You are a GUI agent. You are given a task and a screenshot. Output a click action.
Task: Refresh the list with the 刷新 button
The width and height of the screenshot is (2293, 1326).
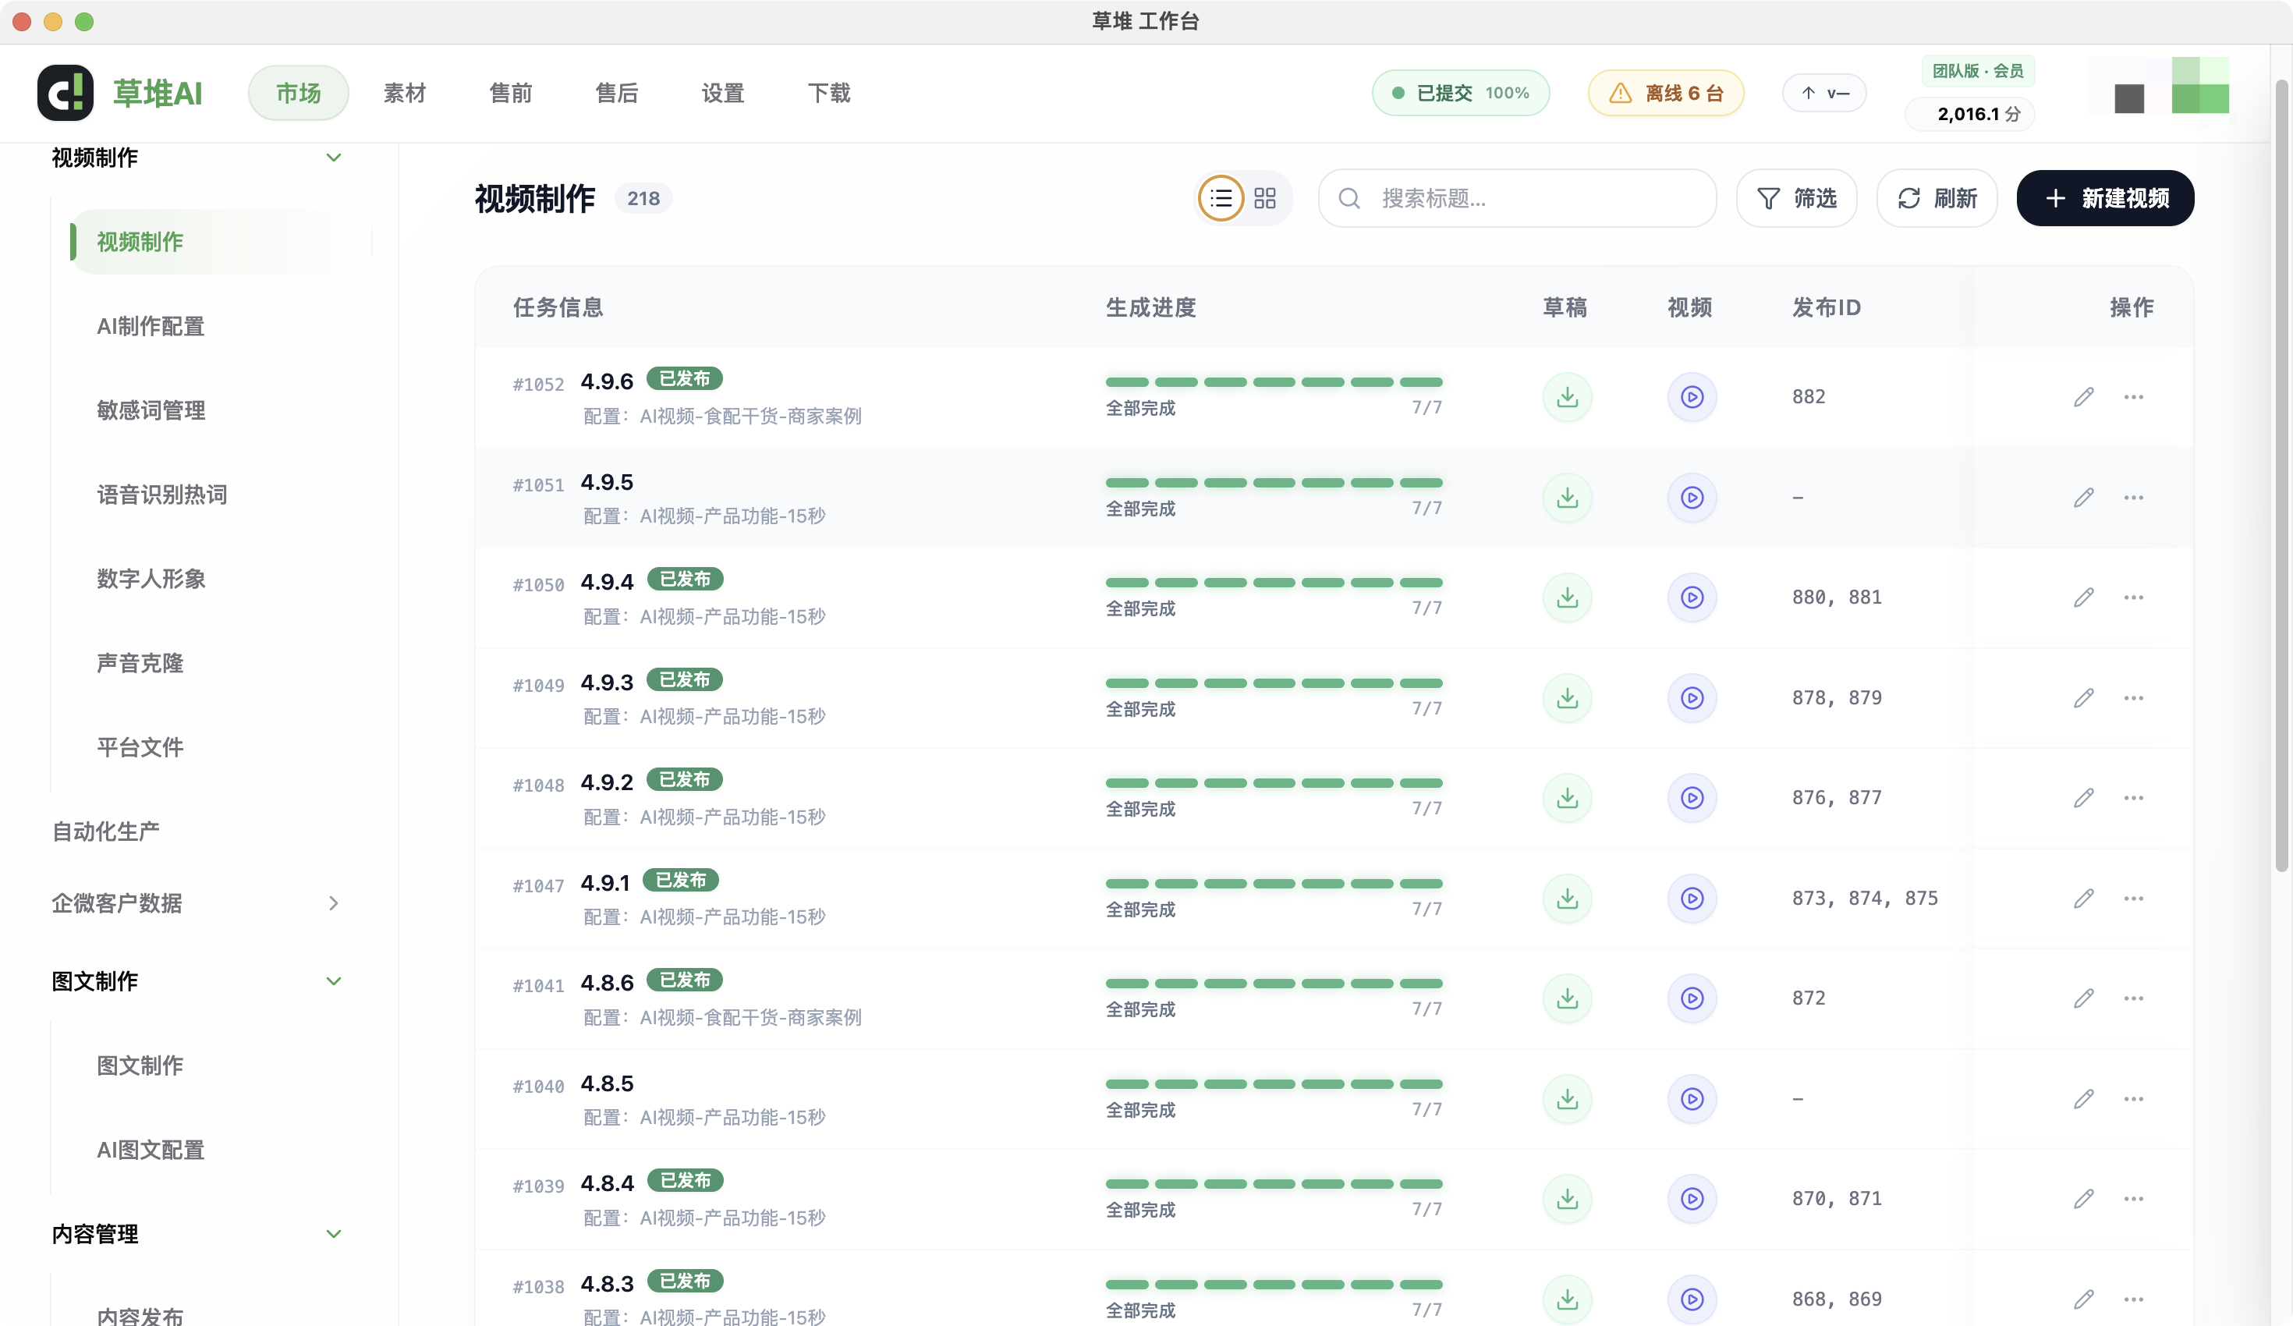click(x=1937, y=197)
